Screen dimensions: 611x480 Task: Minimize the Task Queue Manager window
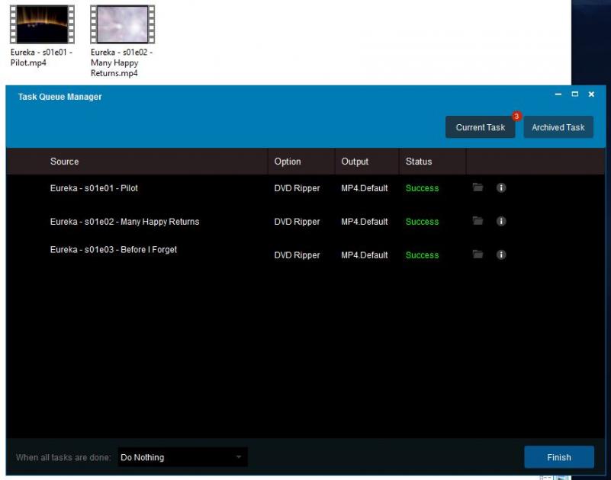click(x=558, y=94)
